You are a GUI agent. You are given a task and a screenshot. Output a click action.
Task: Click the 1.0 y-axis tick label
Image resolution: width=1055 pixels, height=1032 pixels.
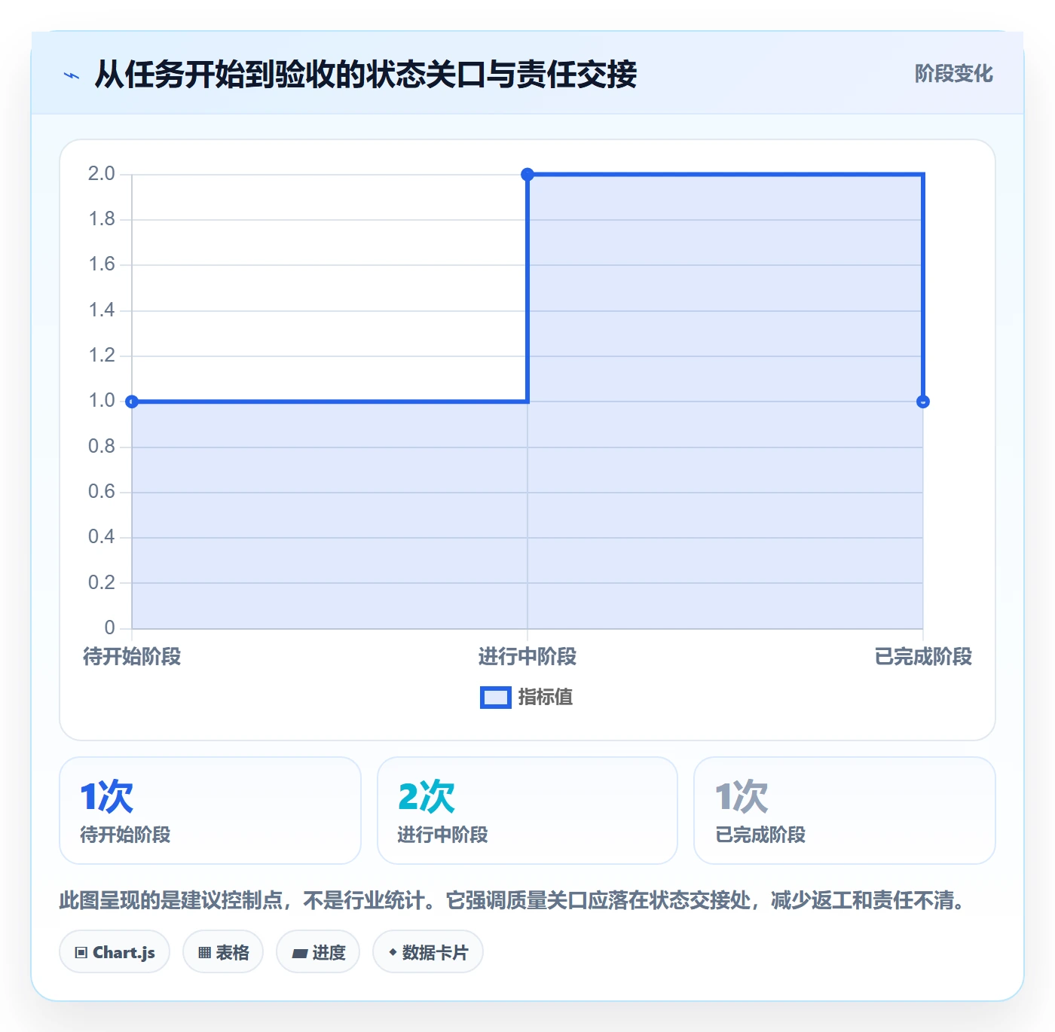(x=102, y=401)
